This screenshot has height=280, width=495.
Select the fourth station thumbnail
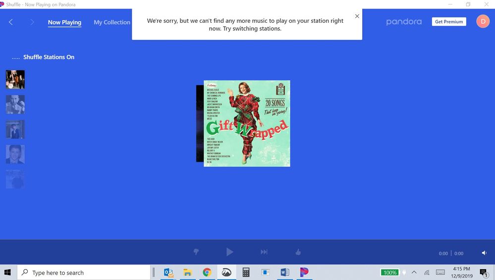coord(15,154)
